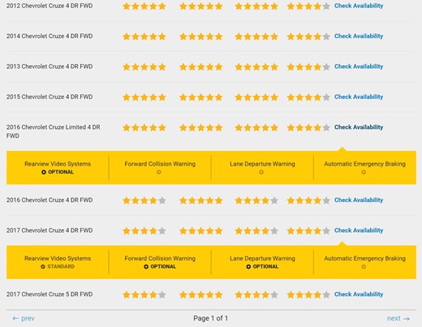Click the 2017 Lane Departure Warning optional icon
422x327 pixels.
[x=248, y=267]
